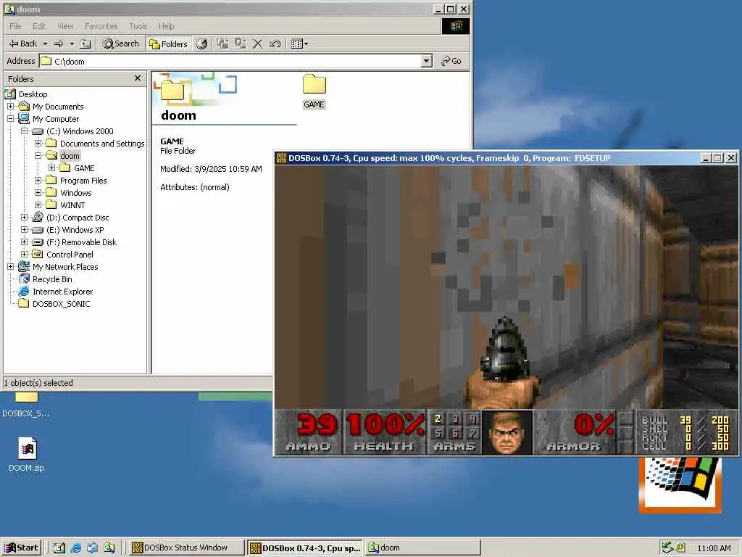Close the Folders pane with X
The image size is (742, 557).
point(138,78)
